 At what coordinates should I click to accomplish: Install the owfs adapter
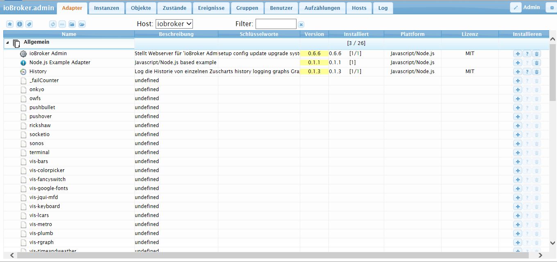tap(518, 99)
